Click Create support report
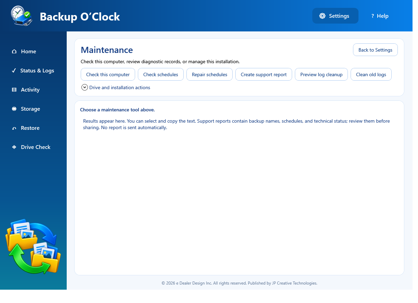The image size is (418, 303). (x=264, y=74)
